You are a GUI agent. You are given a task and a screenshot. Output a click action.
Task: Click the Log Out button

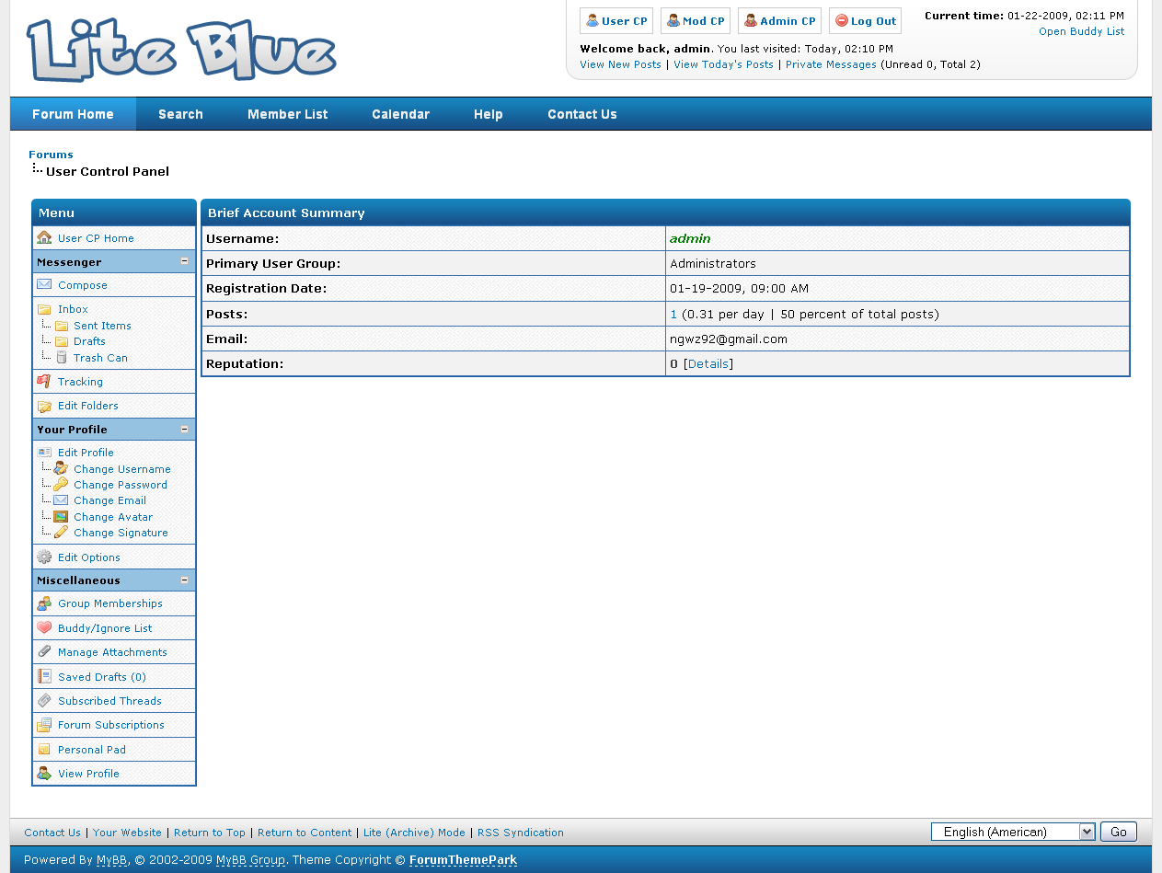pos(865,21)
